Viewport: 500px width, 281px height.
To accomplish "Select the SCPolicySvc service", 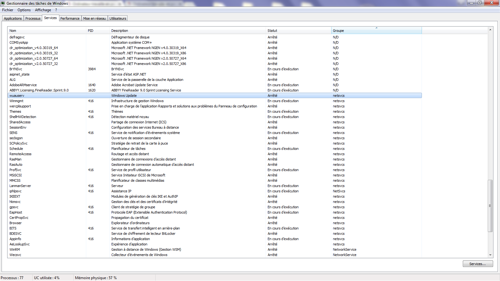I will tap(215, 143).
